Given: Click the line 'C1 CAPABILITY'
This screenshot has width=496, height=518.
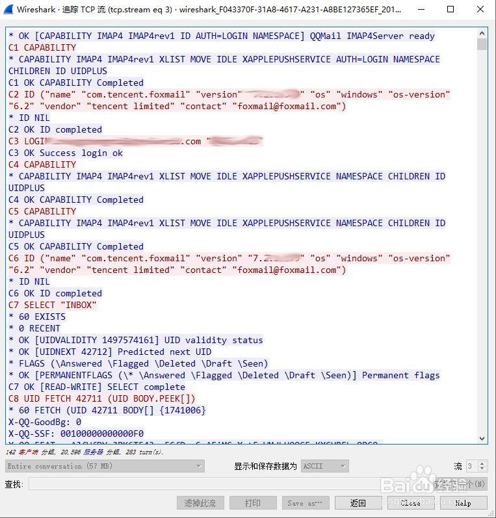Looking at the screenshot, I should 42,47.
